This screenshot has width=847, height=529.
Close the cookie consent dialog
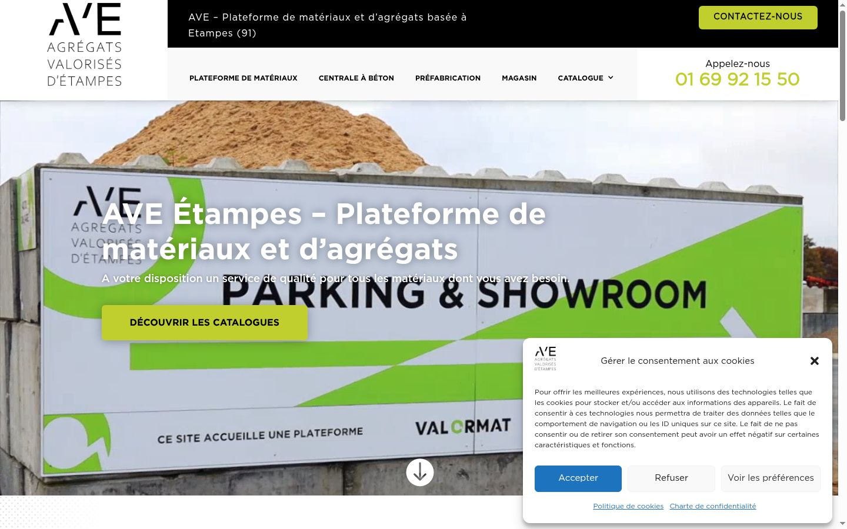point(815,361)
